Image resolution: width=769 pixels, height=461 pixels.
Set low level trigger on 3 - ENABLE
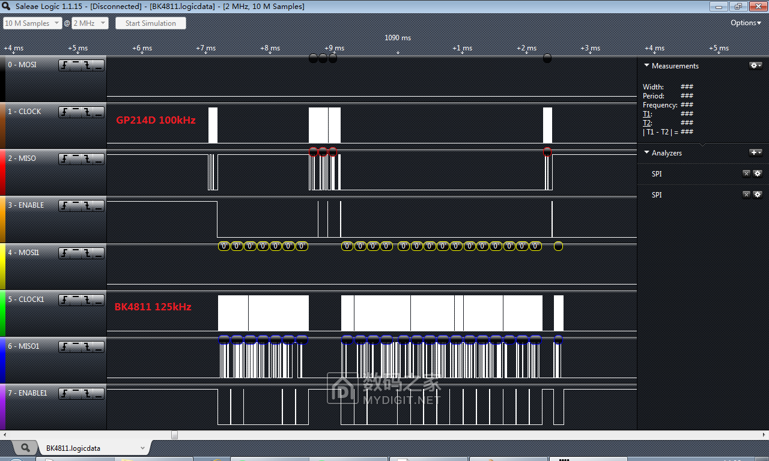point(99,206)
